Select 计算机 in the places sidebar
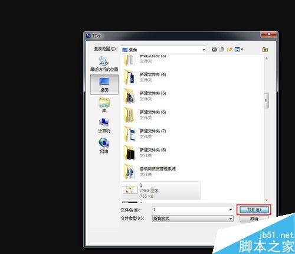 (x=104, y=126)
